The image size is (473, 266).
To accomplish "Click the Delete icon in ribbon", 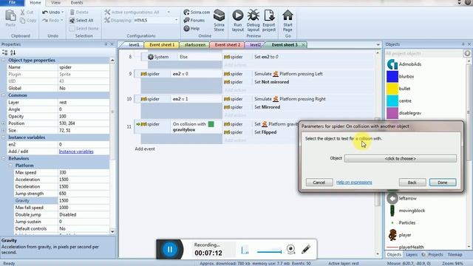I will coord(72,12).
